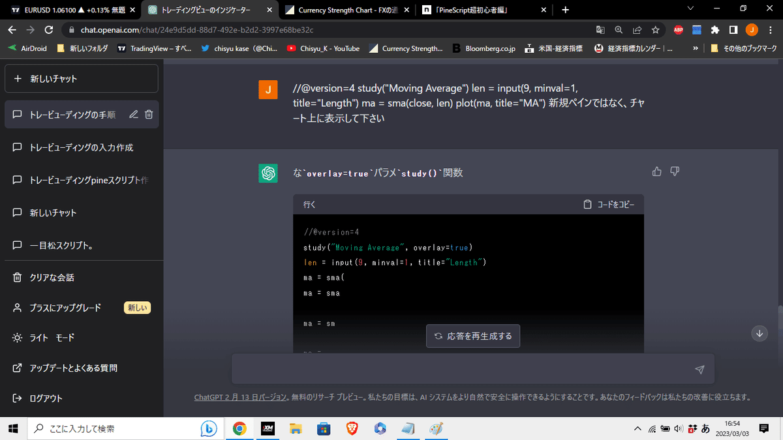Open volume control in system tray

pyautogui.click(x=678, y=428)
